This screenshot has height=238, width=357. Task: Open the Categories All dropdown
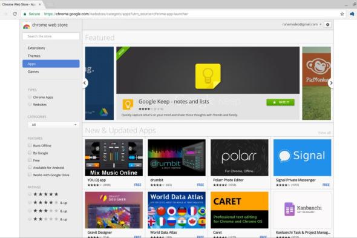point(53,125)
